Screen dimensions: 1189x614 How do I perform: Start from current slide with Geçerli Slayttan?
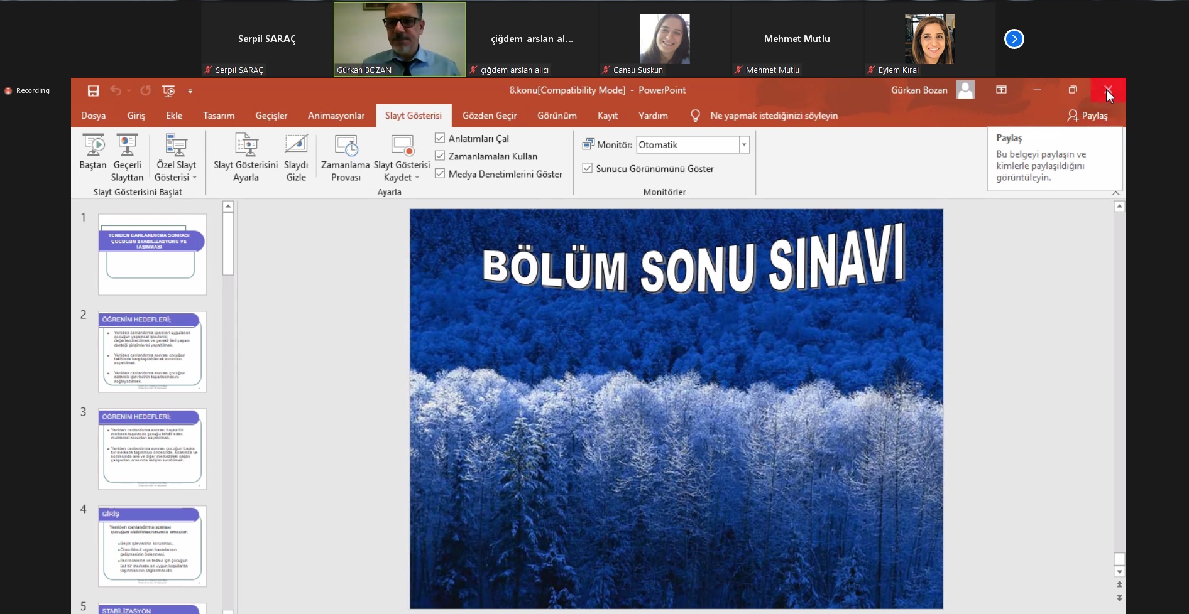pos(127,158)
